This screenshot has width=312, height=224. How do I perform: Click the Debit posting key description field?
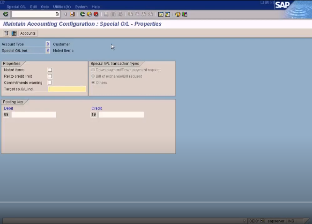coord(34,114)
